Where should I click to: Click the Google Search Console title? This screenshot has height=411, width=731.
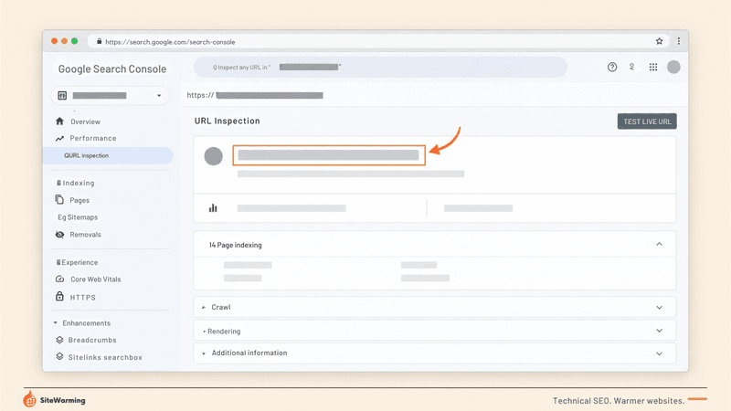point(111,69)
